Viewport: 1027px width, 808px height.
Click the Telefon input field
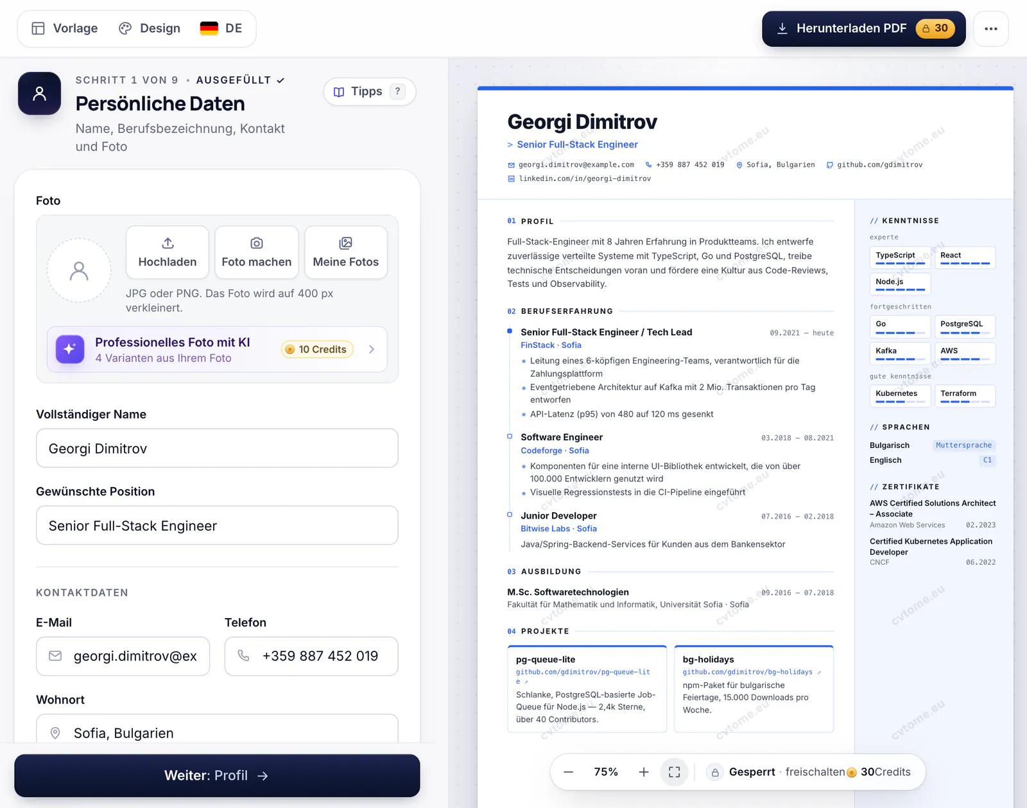[311, 656]
